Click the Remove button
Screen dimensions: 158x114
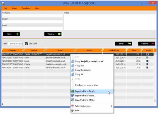click(147, 44)
